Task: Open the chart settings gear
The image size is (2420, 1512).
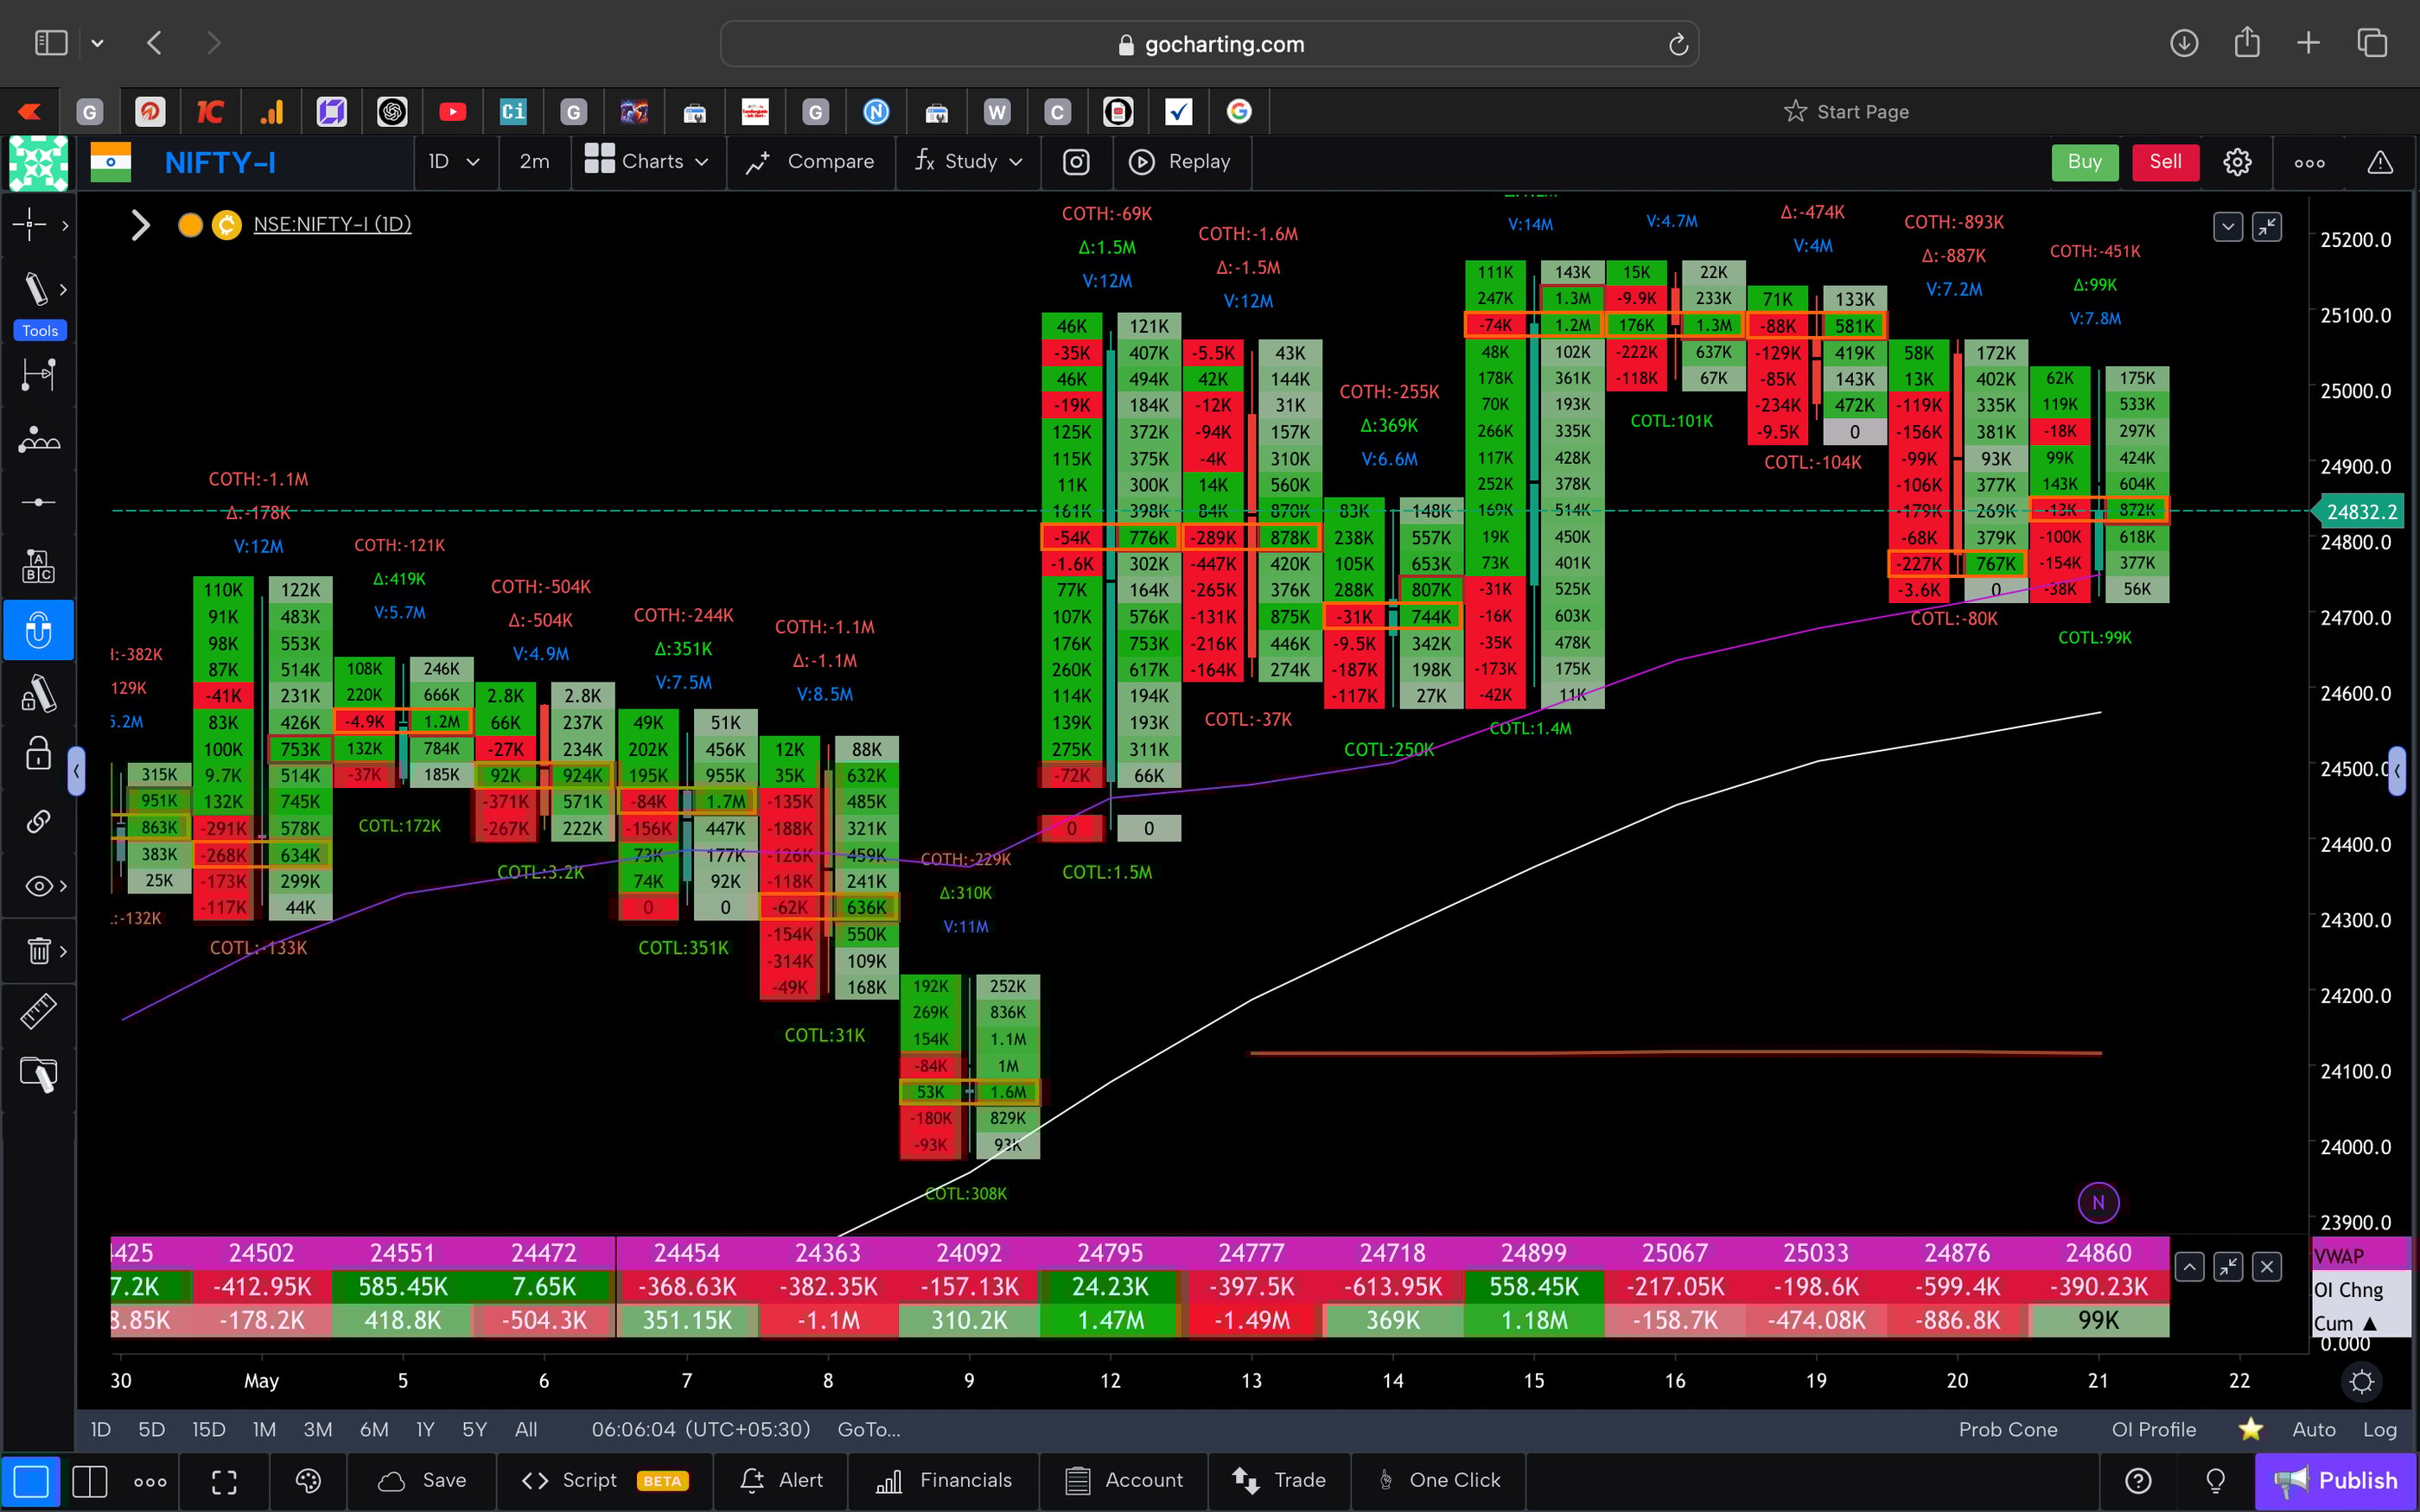Action: pos(2237,161)
